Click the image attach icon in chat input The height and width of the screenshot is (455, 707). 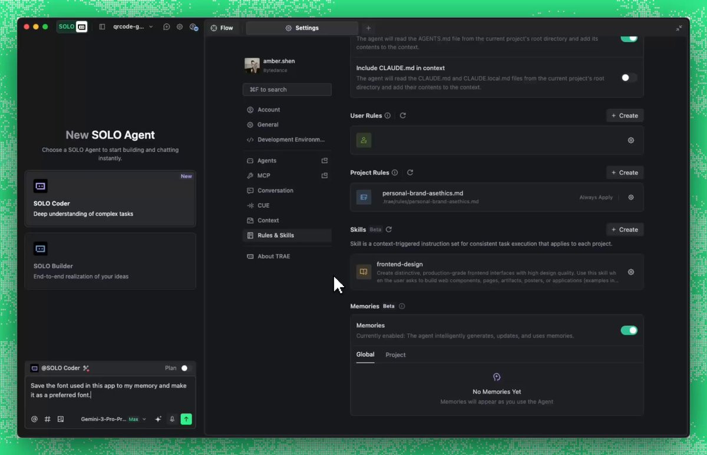point(61,419)
